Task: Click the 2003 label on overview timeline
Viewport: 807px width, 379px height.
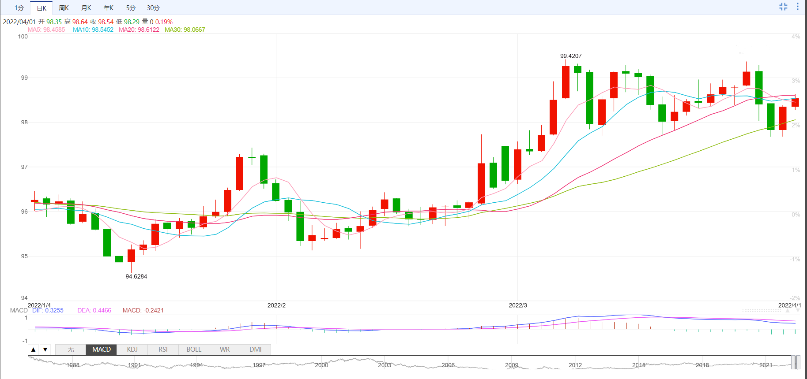Action: click(385, 365)
